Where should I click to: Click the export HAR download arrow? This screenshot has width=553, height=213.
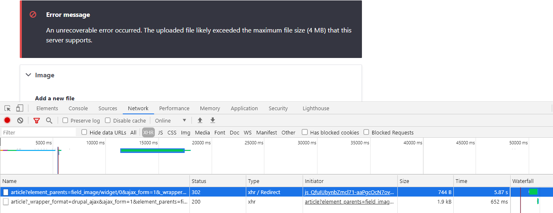pos(212,120)
